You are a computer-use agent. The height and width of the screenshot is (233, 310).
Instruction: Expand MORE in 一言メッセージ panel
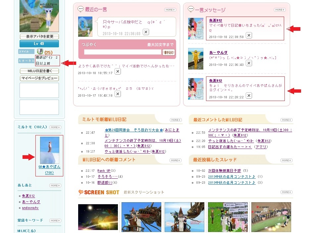pos(280,10)
